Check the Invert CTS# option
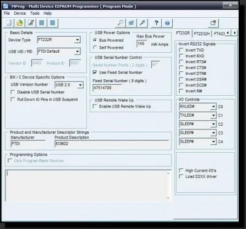This screenshot has width=246, height=229. pyautogui.click(x=181, y=68)
